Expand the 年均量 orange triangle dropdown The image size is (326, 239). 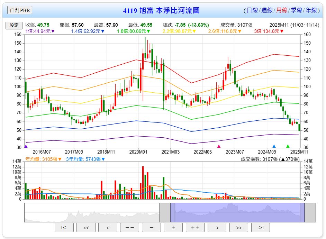pos(60,159)
